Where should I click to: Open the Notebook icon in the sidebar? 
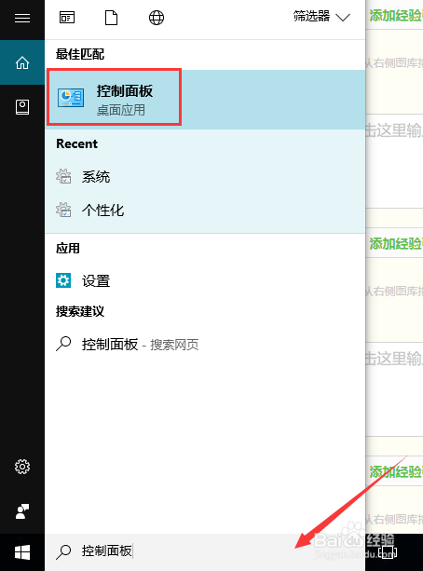[x=22, y=107]
